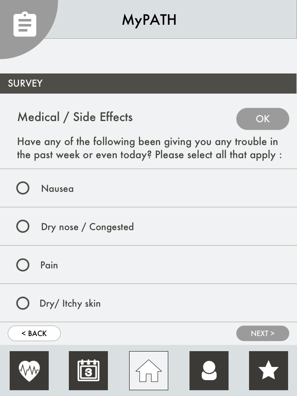Click the Nausea text label
Viewport: 297px width, 396px height.
pos(57,189)
